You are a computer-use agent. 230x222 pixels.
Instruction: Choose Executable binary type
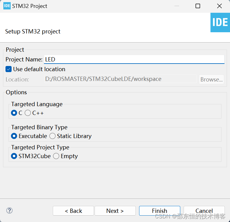point(14,136)
